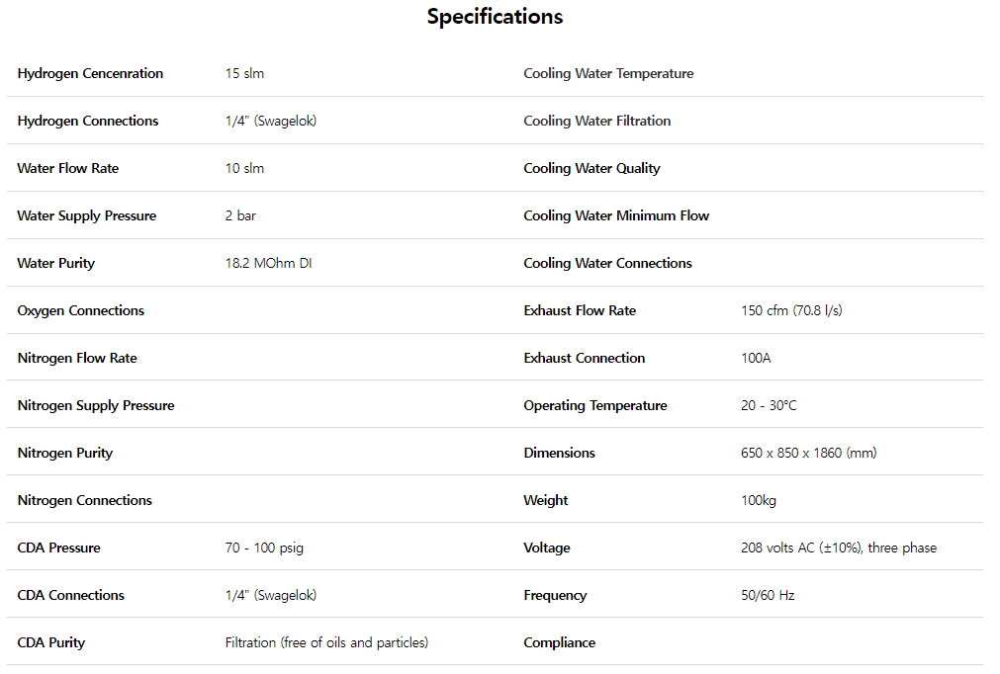Viewport: 1000px width, 674px height.
Task: Click the 18.2 MOhm DI value
Action: pyautogui.click(x=269, y=263)
